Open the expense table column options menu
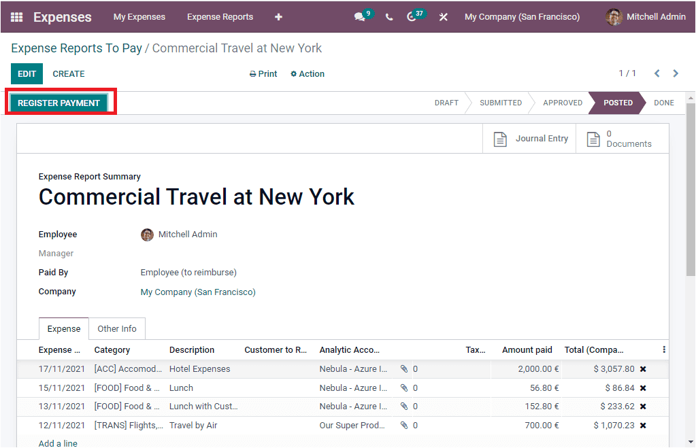 click(663, 349)
